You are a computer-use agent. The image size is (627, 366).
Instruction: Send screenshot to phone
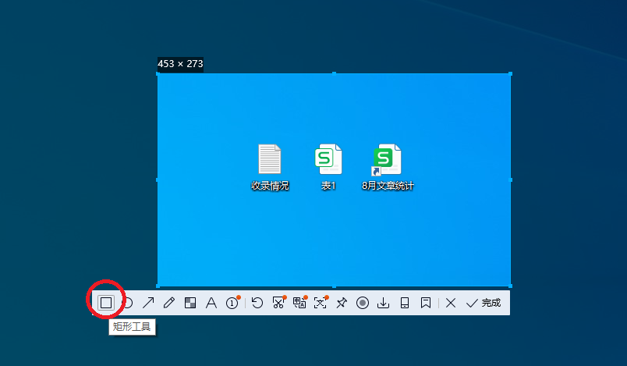[405, 303]
